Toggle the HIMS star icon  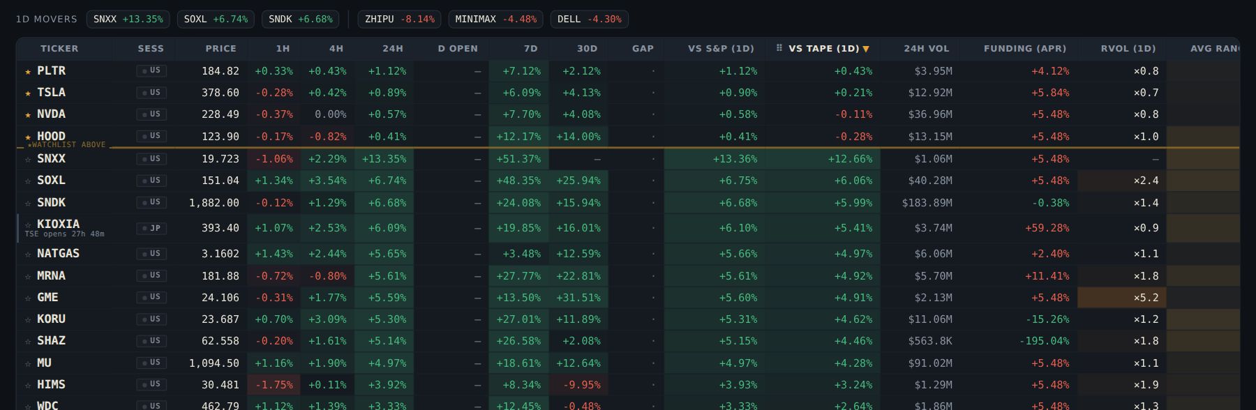[28, 385]
